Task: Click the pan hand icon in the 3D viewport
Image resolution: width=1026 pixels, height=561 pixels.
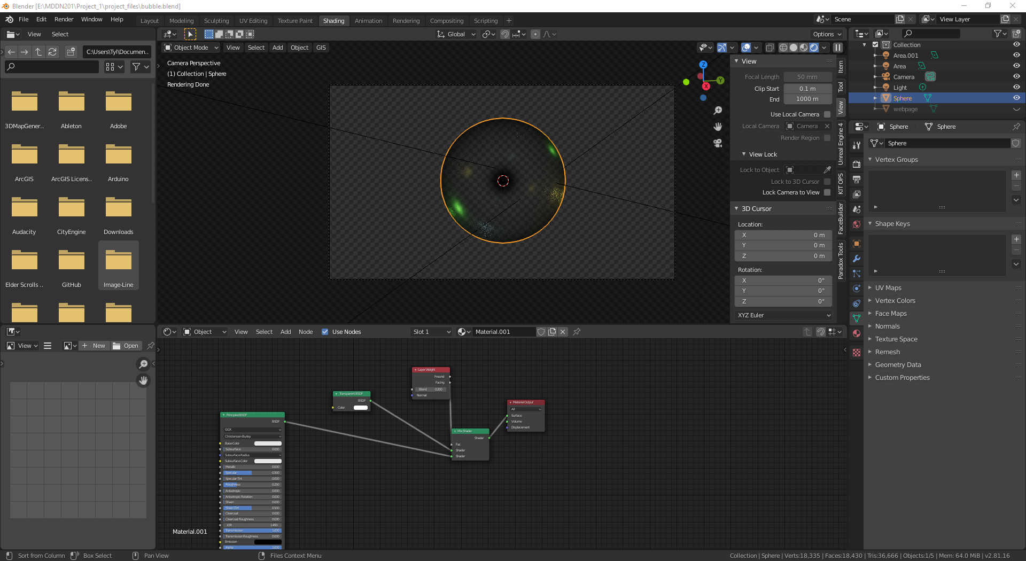Action: pyautogui.click(x=718, y=127)
